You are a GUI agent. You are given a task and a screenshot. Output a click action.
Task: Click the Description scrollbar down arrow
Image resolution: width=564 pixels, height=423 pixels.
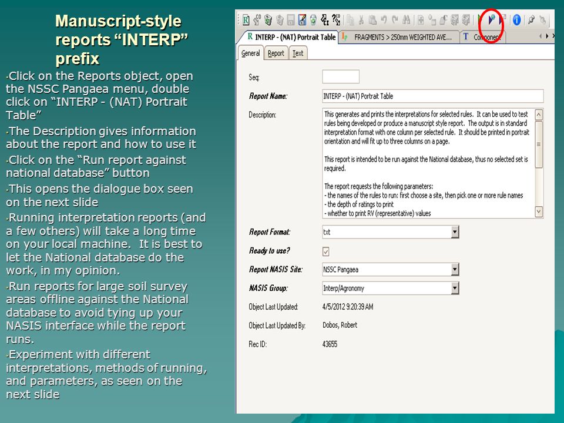[539, 211]
